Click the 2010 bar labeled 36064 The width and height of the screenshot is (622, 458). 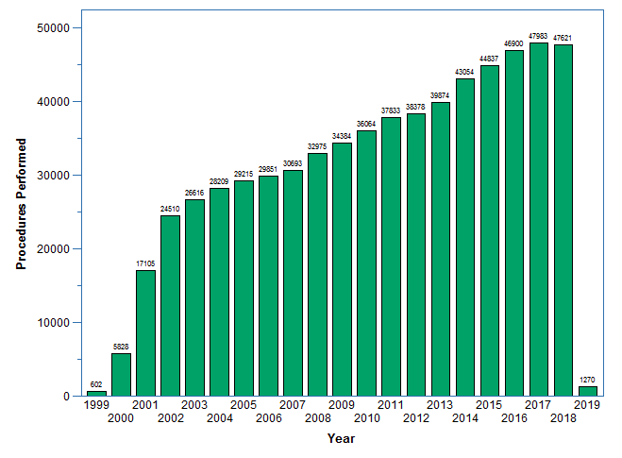(366, 263)
